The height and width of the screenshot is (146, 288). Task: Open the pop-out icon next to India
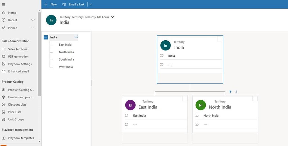[76, 37]
